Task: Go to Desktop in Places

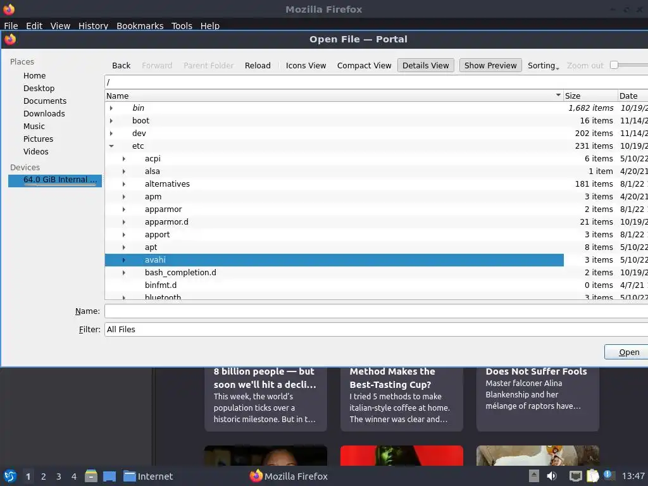Action: (39, 89)
